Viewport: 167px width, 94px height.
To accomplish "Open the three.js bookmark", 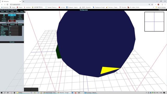I will pyautogui.click(x=13, y=7).
